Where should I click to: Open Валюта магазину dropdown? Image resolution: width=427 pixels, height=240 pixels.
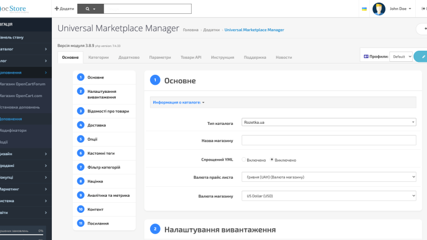[329, 196]
